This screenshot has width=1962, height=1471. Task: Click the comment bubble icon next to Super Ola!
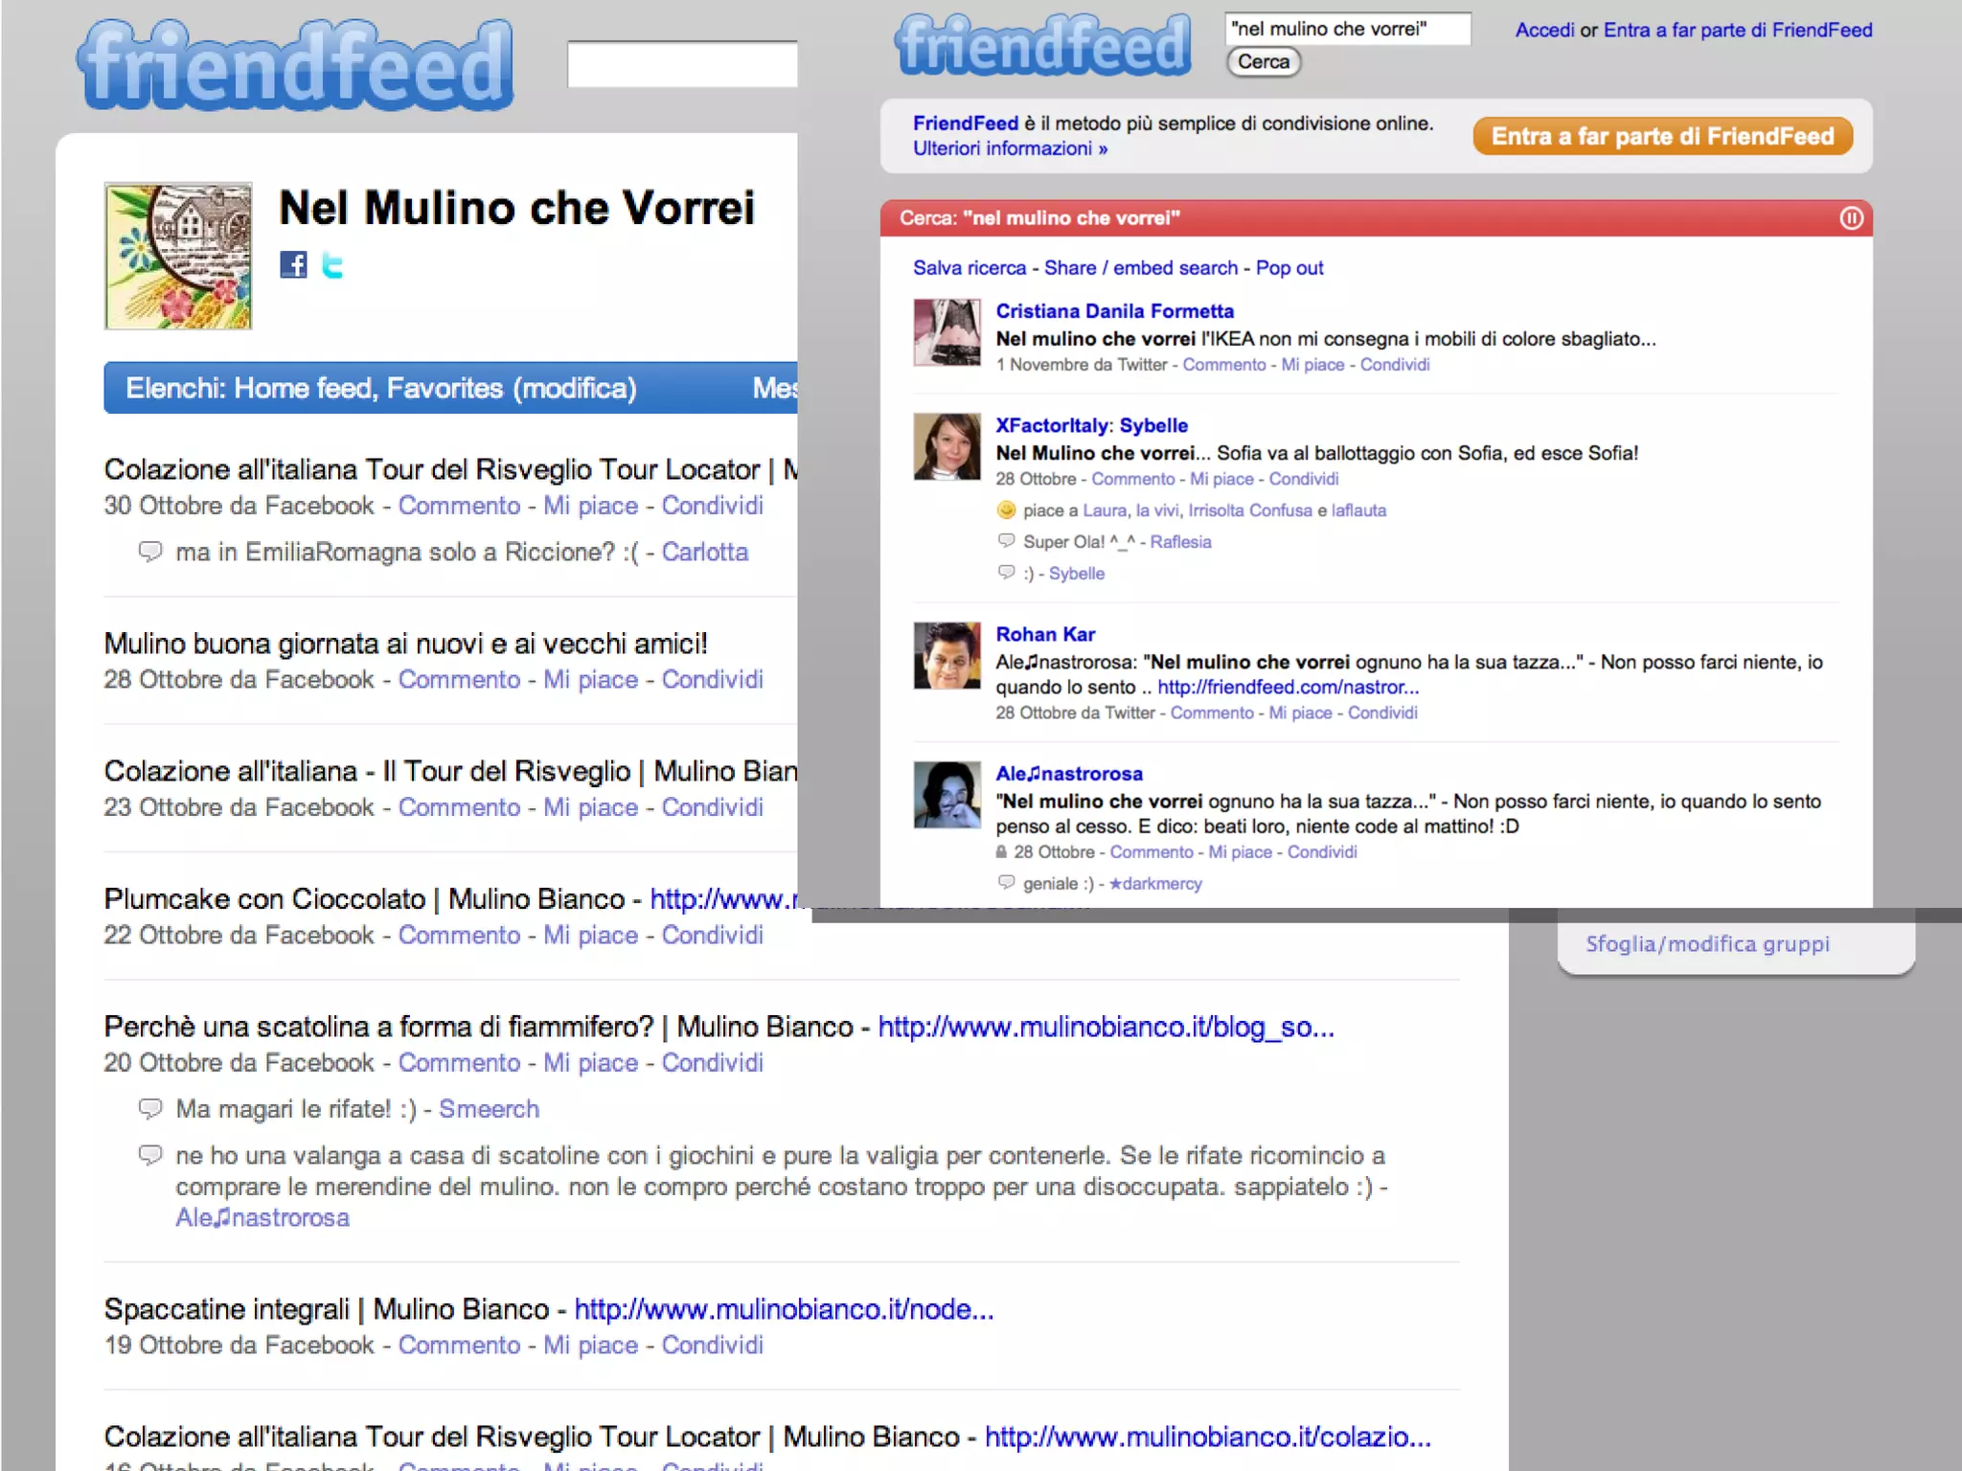coord(1006,540)
